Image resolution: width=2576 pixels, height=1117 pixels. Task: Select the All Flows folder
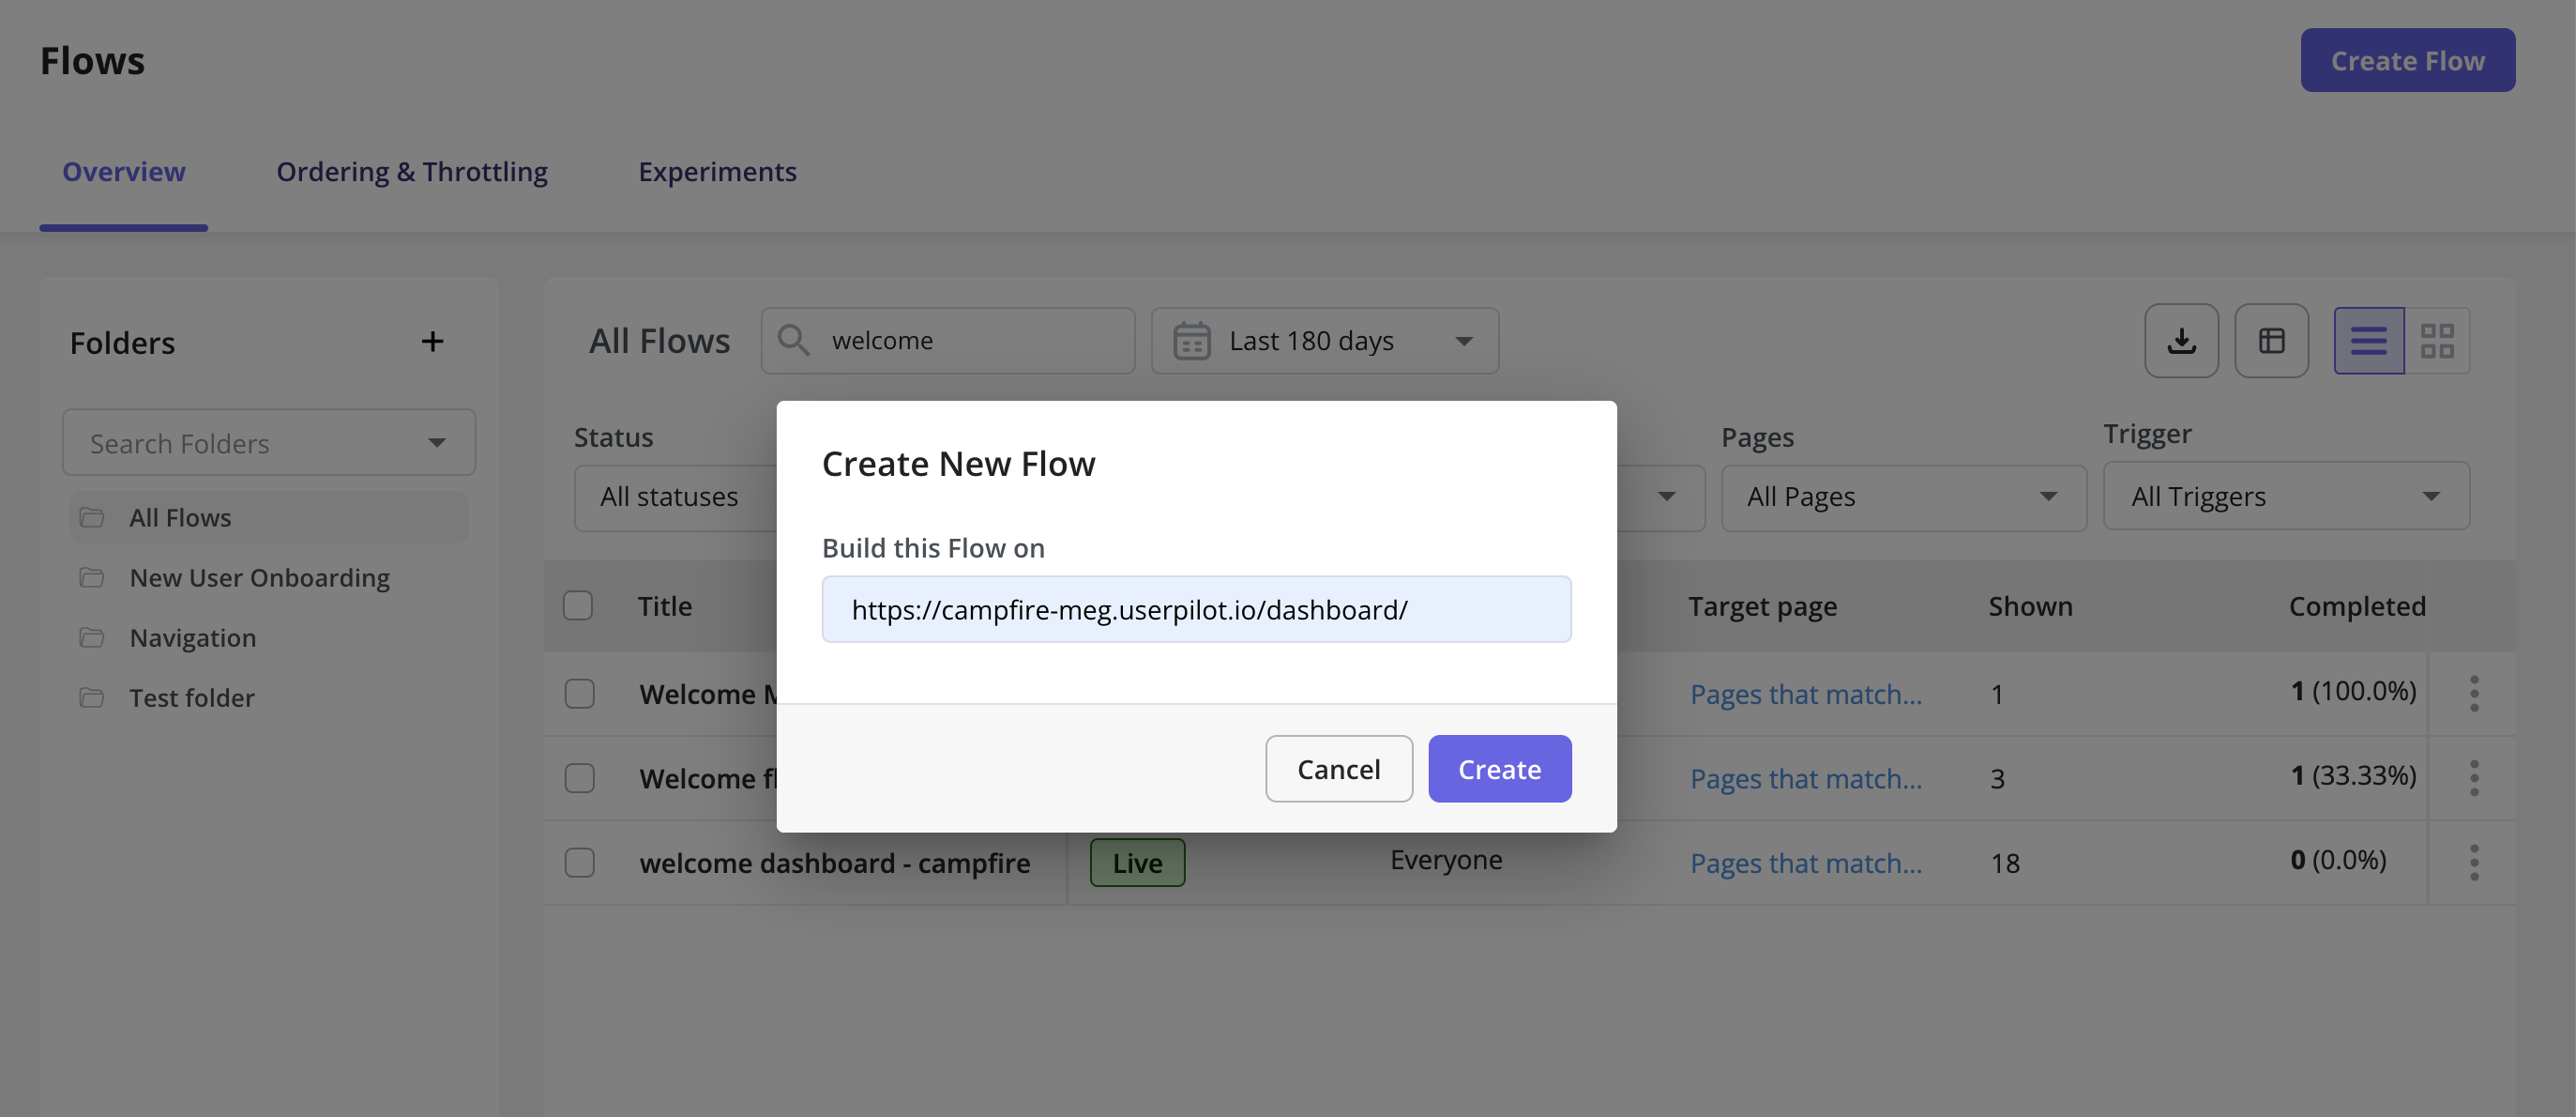pos(268,517)
